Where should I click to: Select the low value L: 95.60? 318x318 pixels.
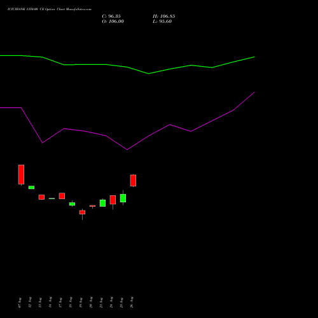pos(162,22)
